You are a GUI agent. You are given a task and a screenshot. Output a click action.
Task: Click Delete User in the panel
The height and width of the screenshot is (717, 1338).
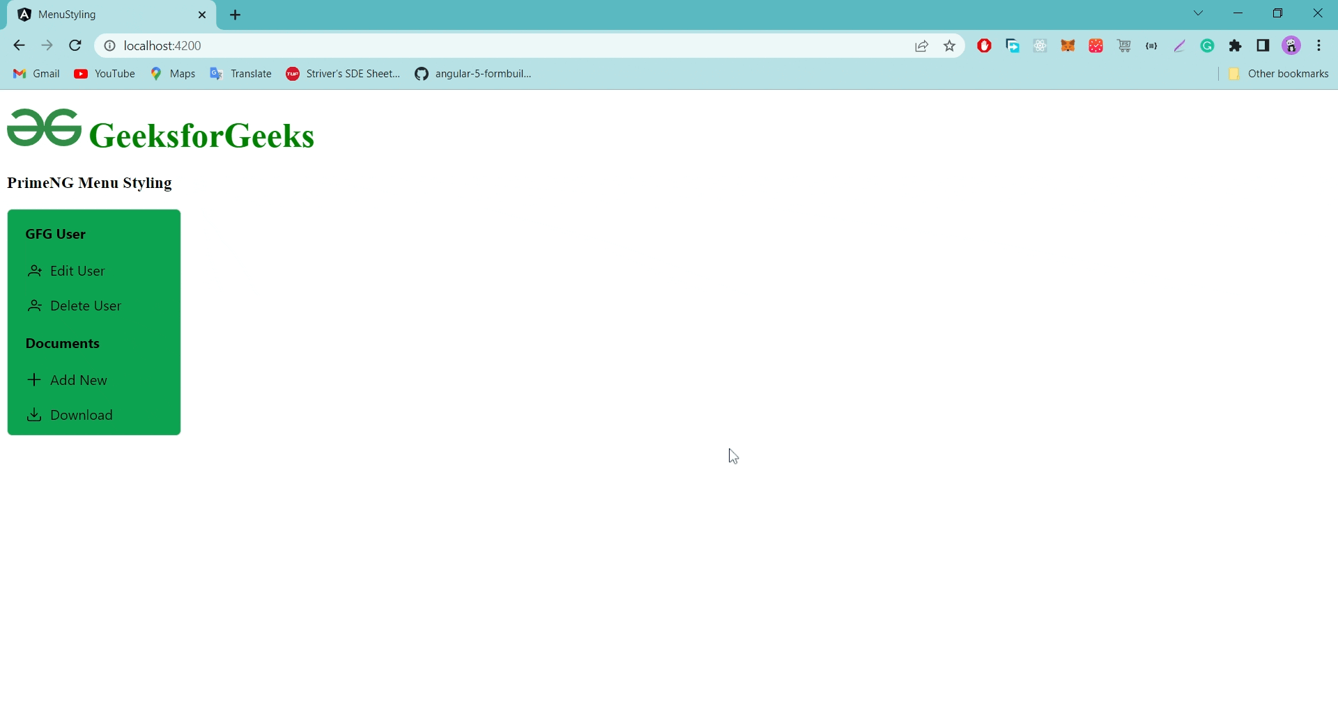85,305
